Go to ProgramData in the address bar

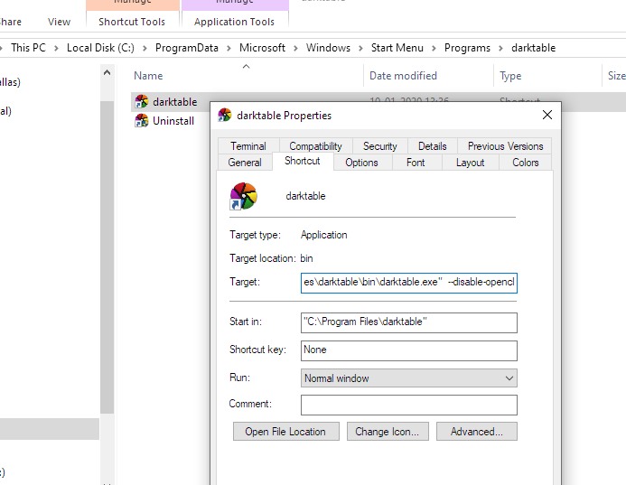click(186, 48)
